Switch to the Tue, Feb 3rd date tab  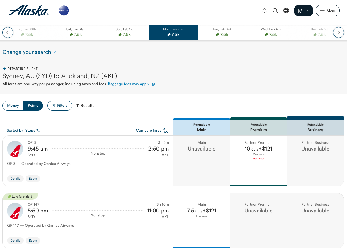point(222,32)
